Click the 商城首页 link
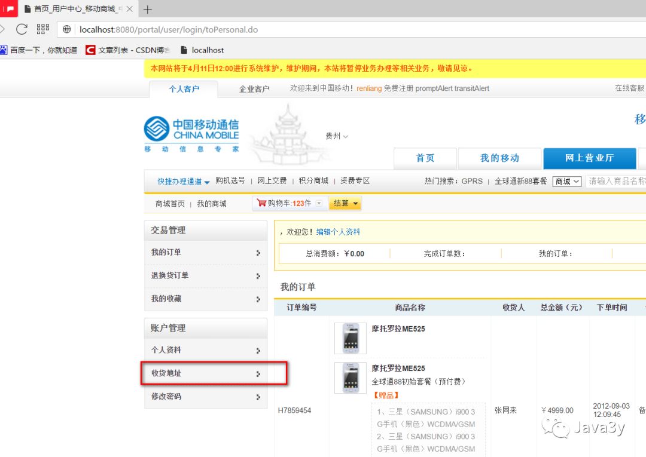Image resolution: width=646 pixels, height=457 pixels. tap(170, 204)
